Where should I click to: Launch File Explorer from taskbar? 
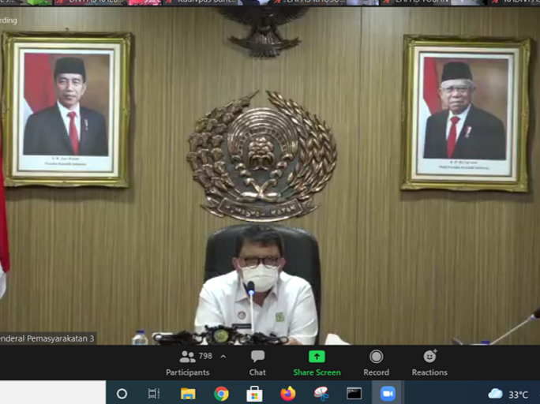pyautogui.click(x=188, y=394)
